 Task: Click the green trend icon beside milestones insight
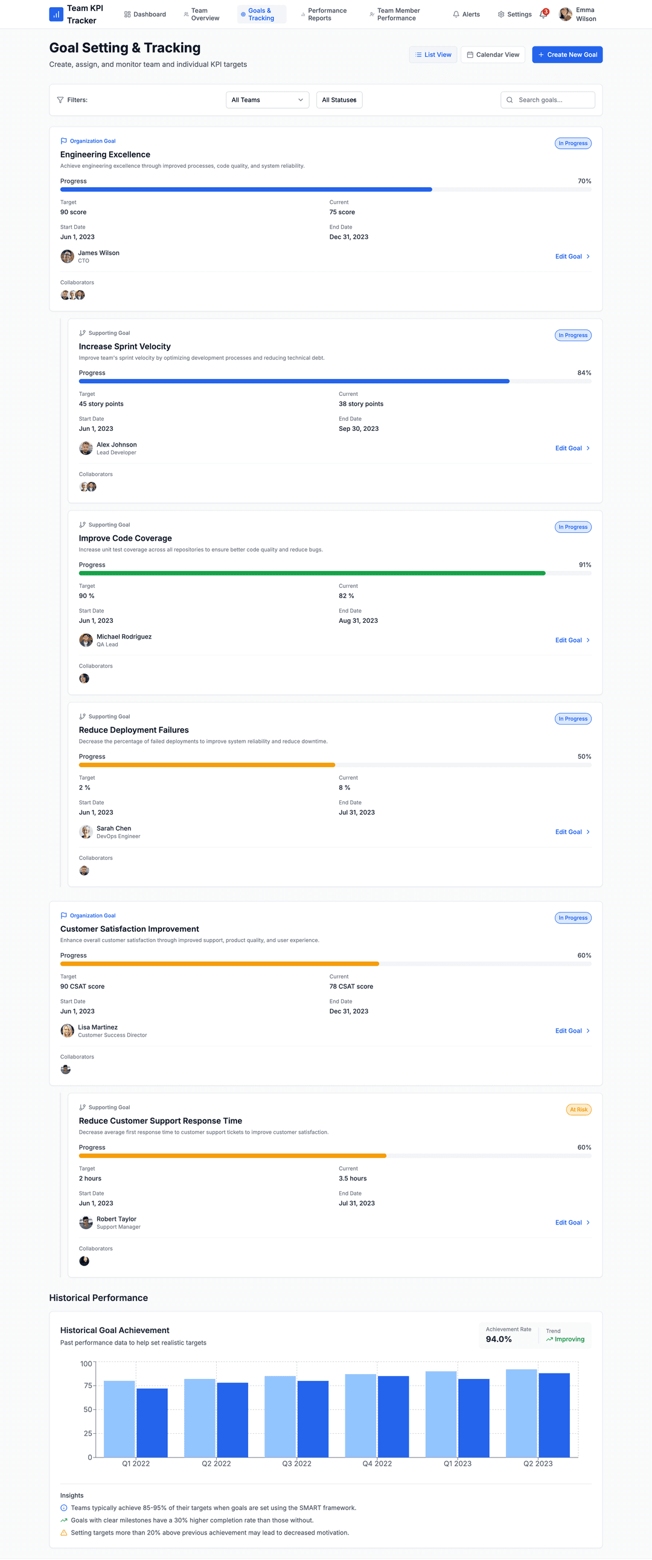tap(63, 1520)
